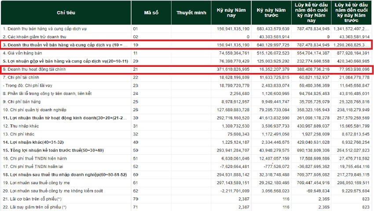The height and width of the screenshot is (211, 374).
Task: Click value 388,408,736,216
Action: 313,69
